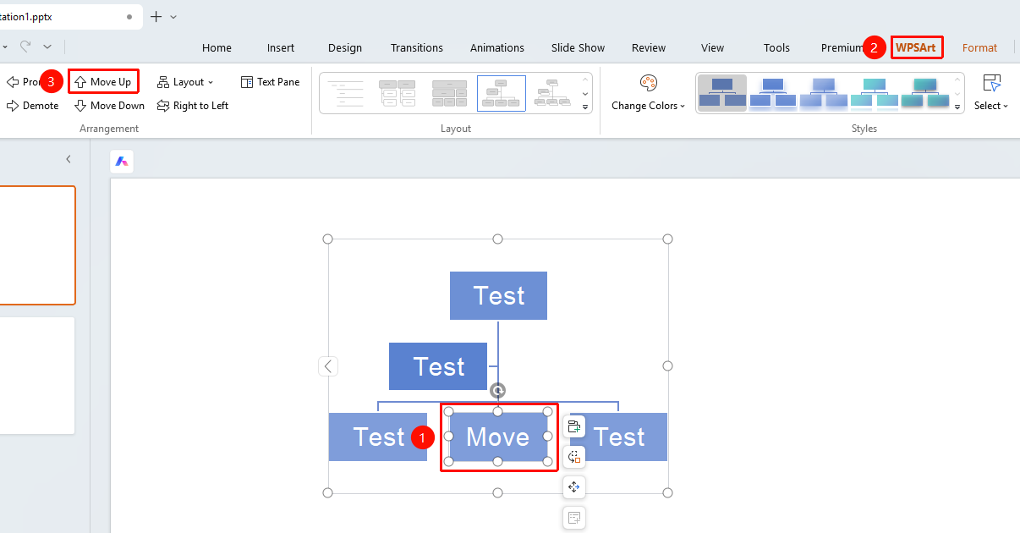Go to the Transitions tab
1020x533 pixels.
coord(417,47)
